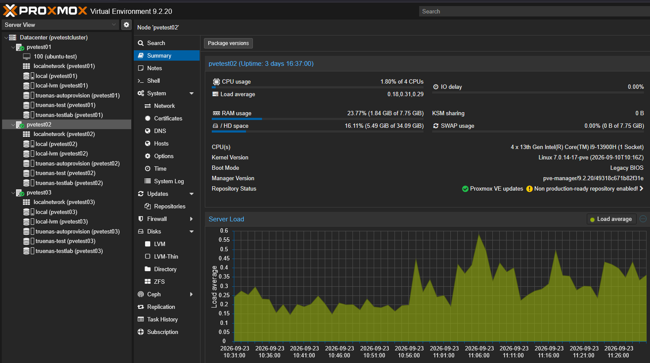Collapse the Server Load panel minus button
650x363 pixels.
[x=643, y=219]
